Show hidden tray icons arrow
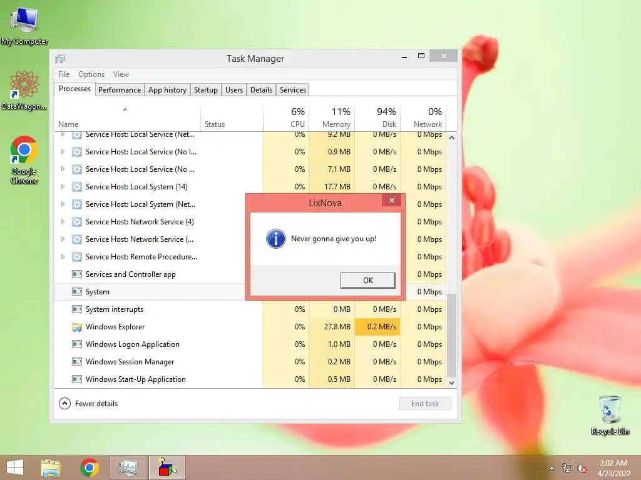The height and width of the screenshot is (480, 641). 552,468
